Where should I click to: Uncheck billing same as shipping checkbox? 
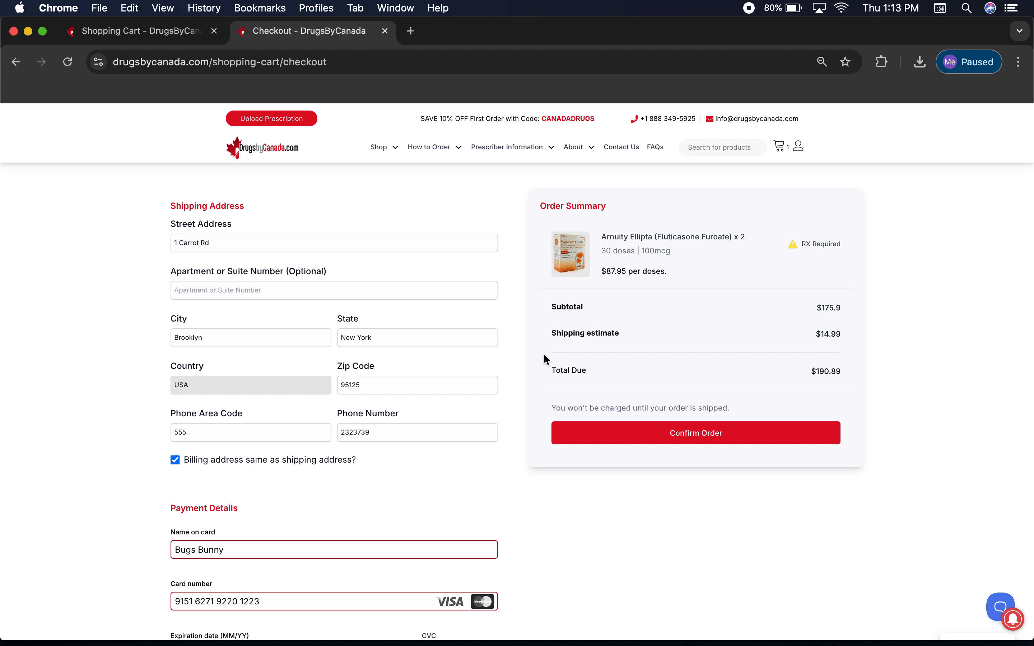click(x=175, y=460)
